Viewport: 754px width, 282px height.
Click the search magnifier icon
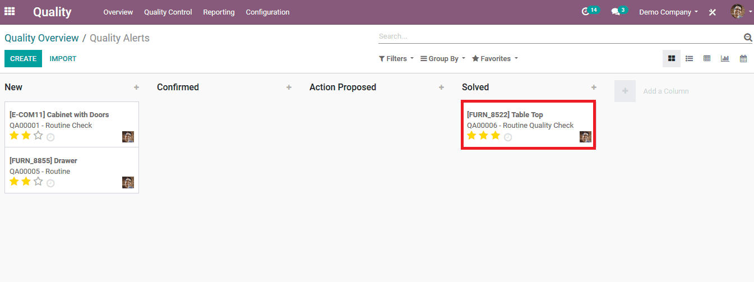coord(747,37)
